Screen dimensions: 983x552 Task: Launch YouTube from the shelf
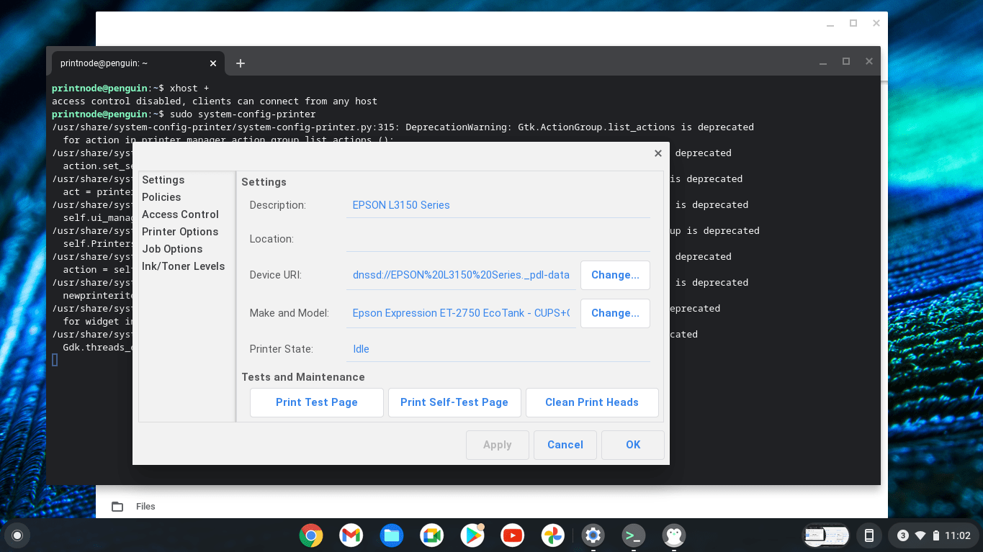tap(513, 535)
